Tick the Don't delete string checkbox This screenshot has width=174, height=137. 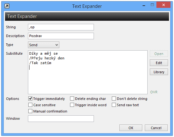(x=114, y=98)
